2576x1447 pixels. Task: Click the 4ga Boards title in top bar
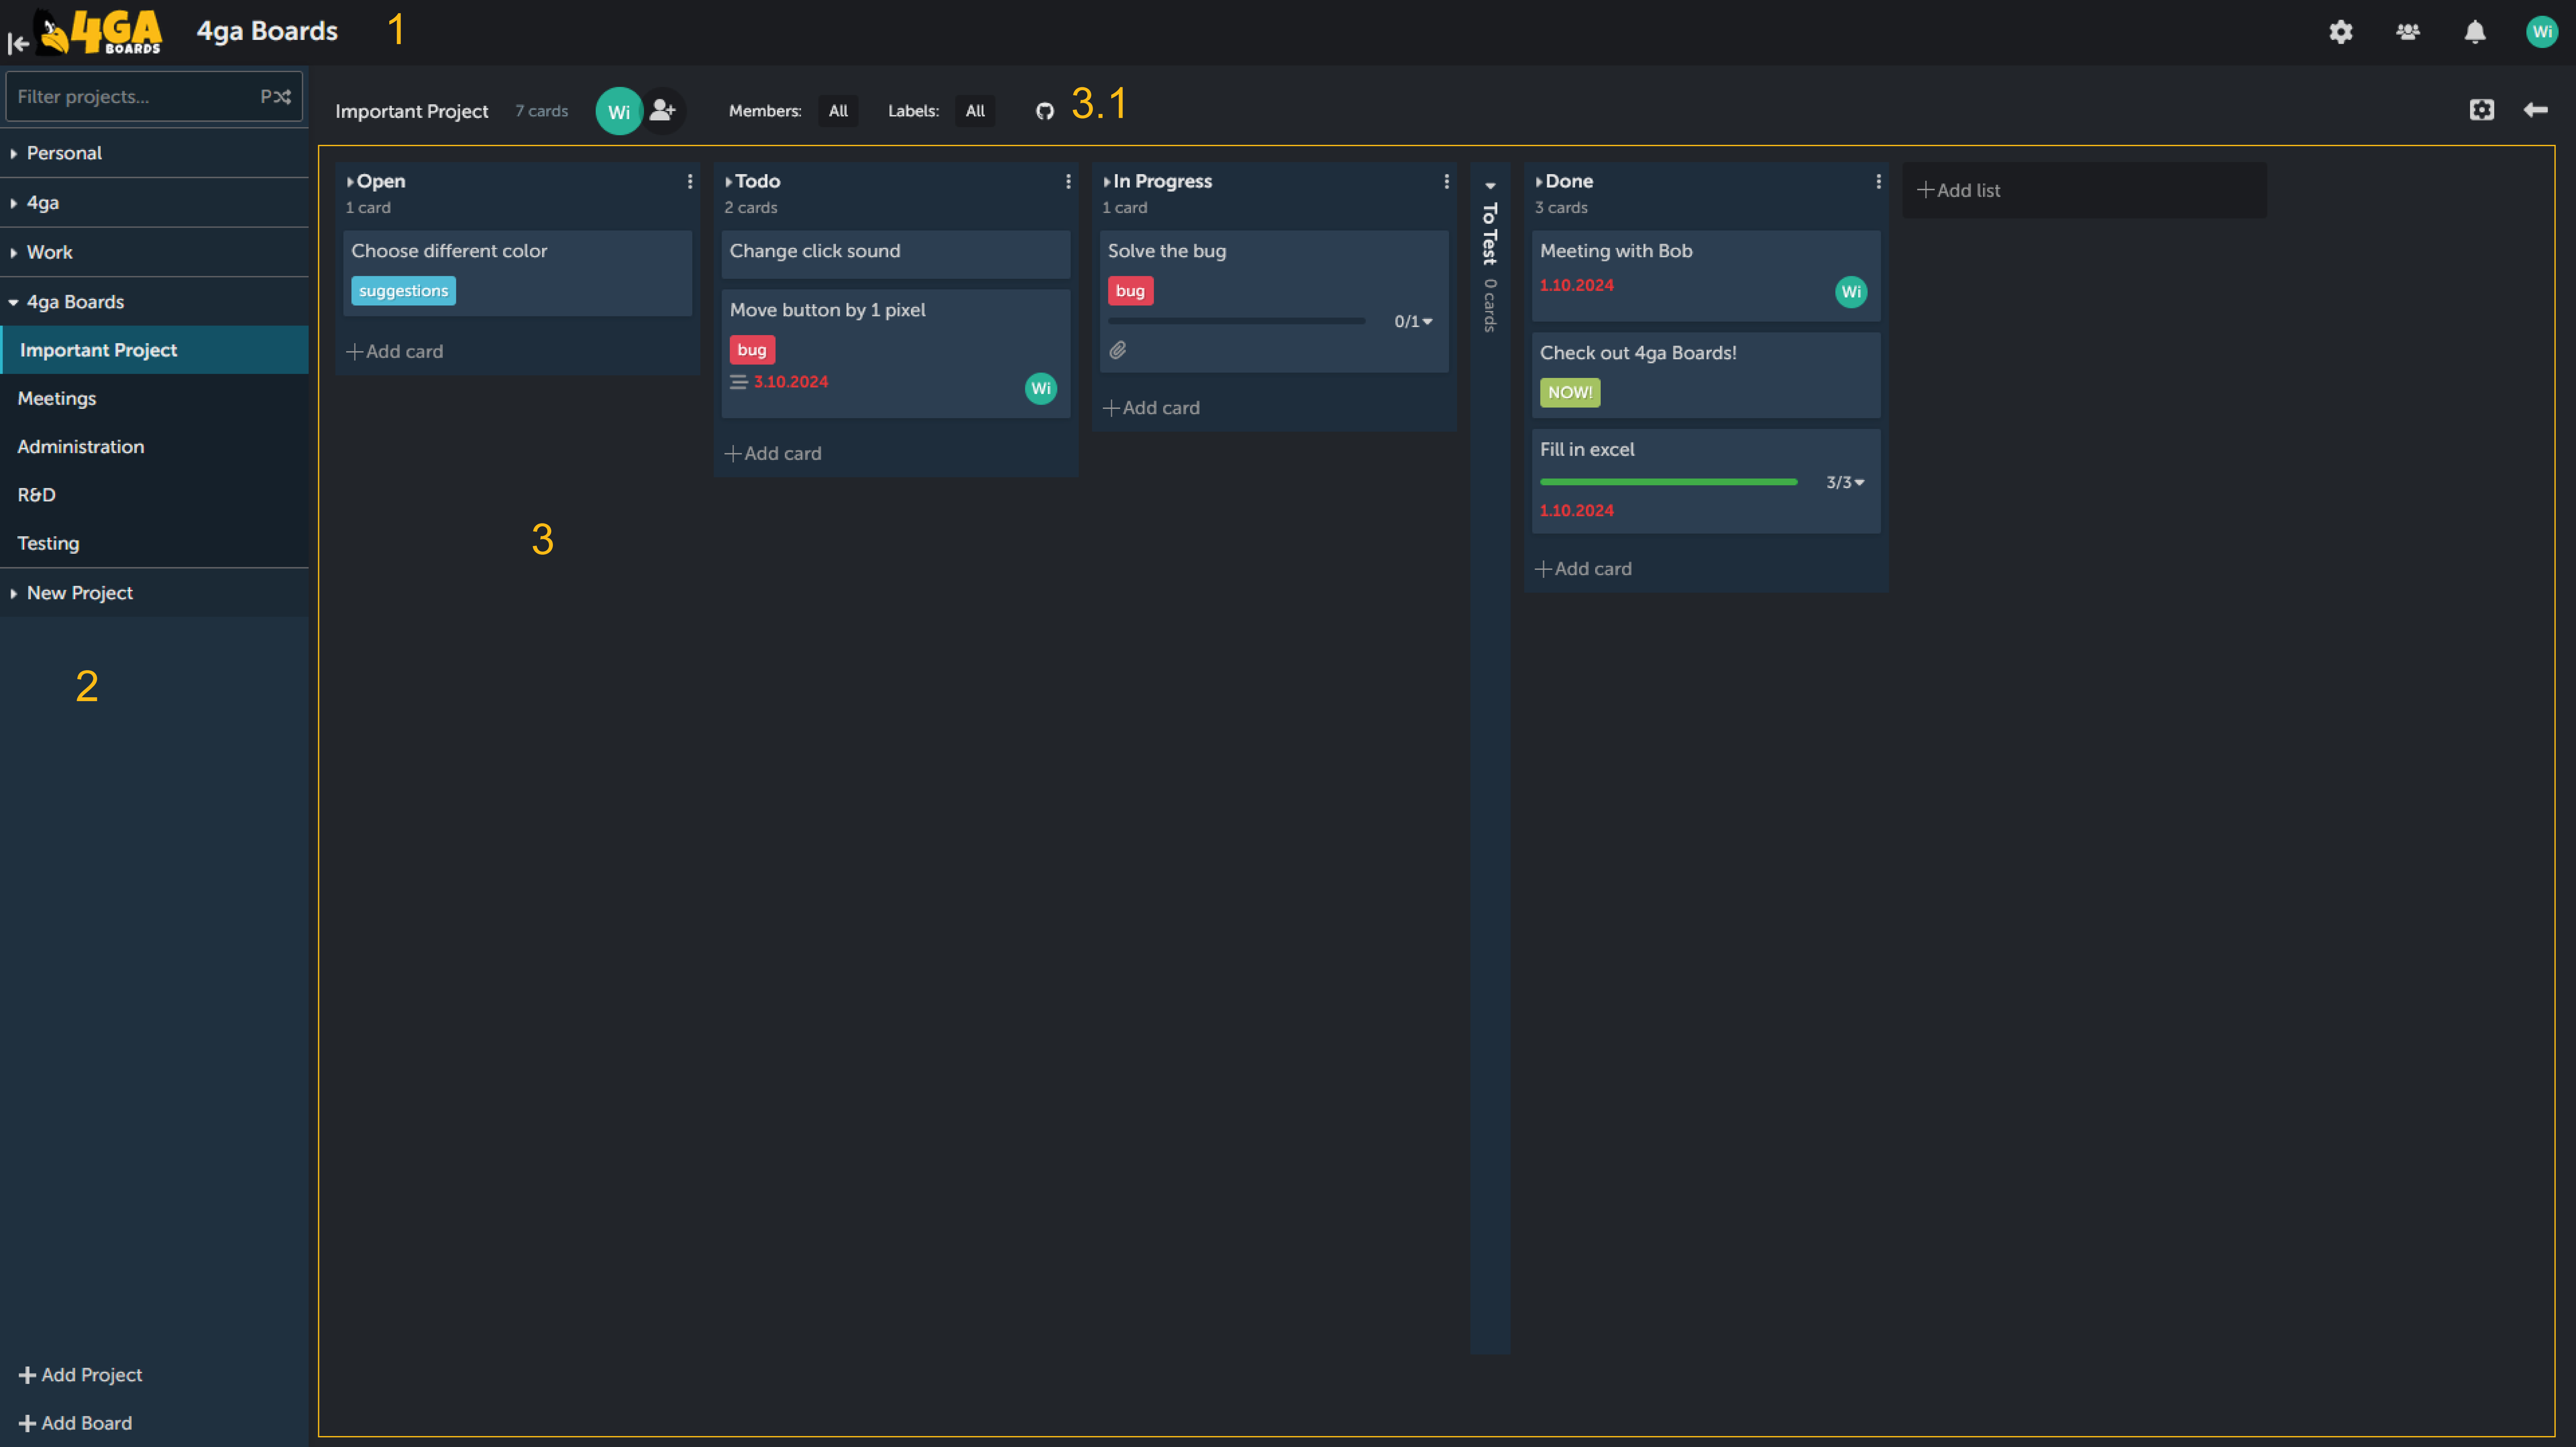tap(267, 31)
